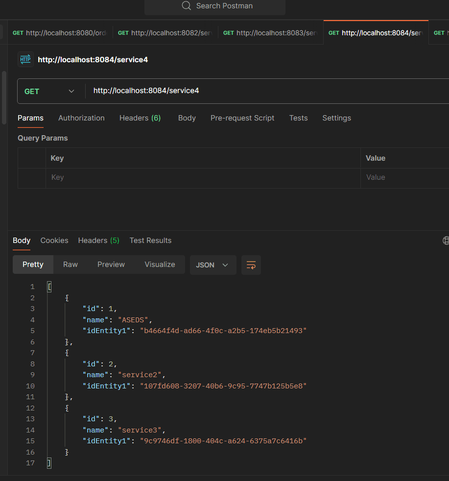Screen dimensions: 449x481
Task: Click the magnifier icon in Search Postman
Action: pos(186,6)
